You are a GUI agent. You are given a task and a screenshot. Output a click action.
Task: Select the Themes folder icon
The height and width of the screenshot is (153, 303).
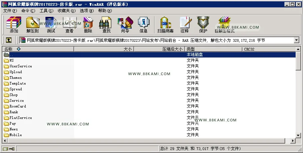6,78
